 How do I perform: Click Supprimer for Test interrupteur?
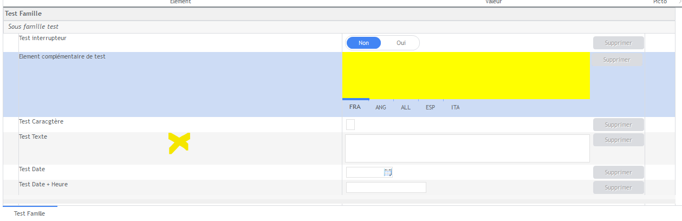[x=618, y=43]
